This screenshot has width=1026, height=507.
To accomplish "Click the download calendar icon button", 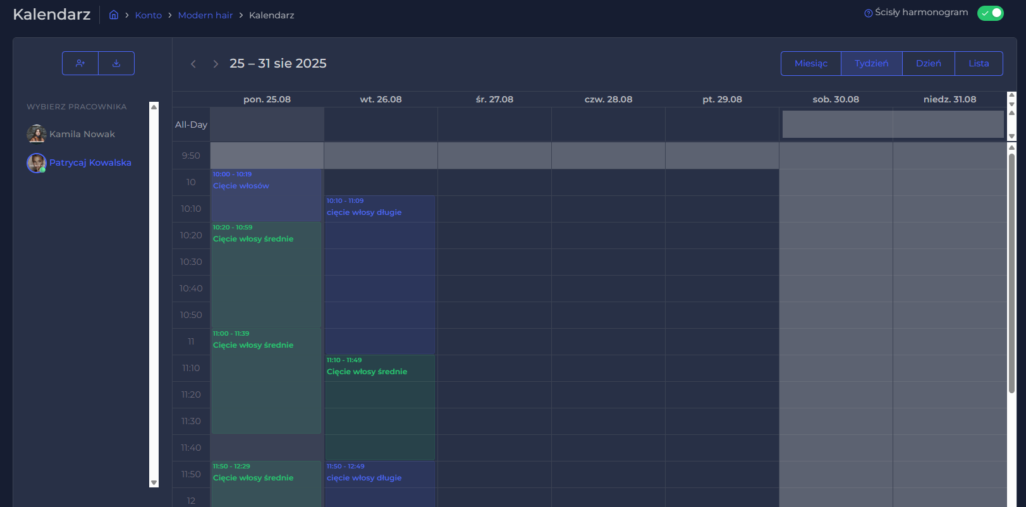I will (116, 63).
